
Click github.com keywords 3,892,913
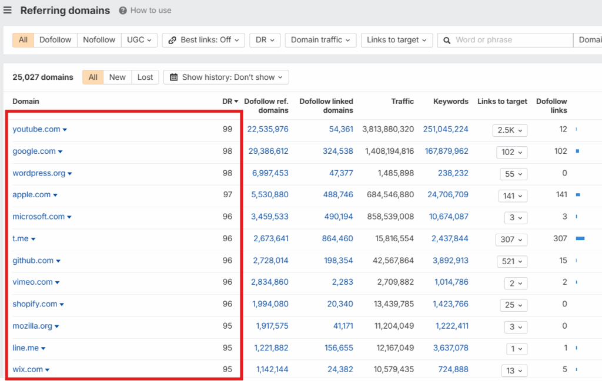[450, 260]
